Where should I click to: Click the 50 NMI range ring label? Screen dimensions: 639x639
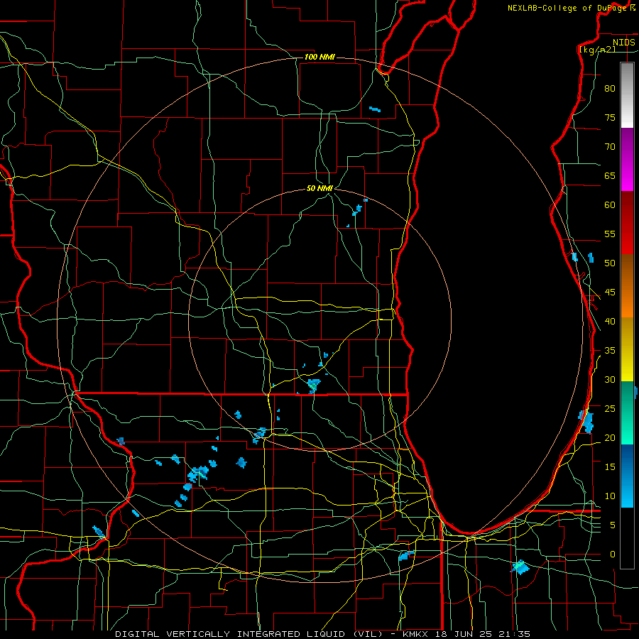(319, 188)
